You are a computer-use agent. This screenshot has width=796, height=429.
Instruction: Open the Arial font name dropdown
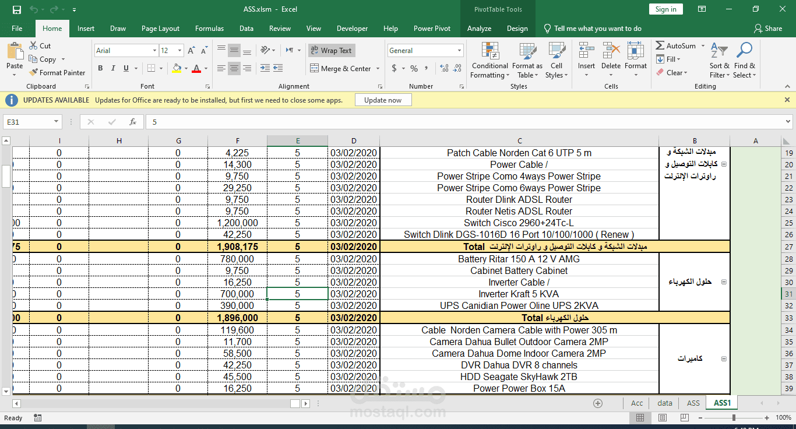point(154,51)
